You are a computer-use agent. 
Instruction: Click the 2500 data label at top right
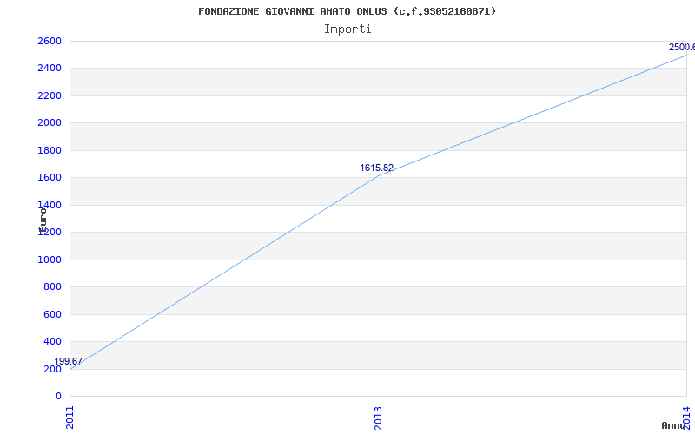click(682, 47)
